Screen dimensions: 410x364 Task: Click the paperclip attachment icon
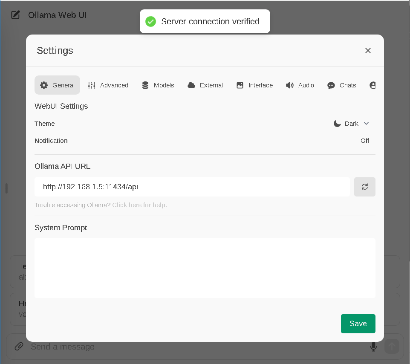(19, 346)
